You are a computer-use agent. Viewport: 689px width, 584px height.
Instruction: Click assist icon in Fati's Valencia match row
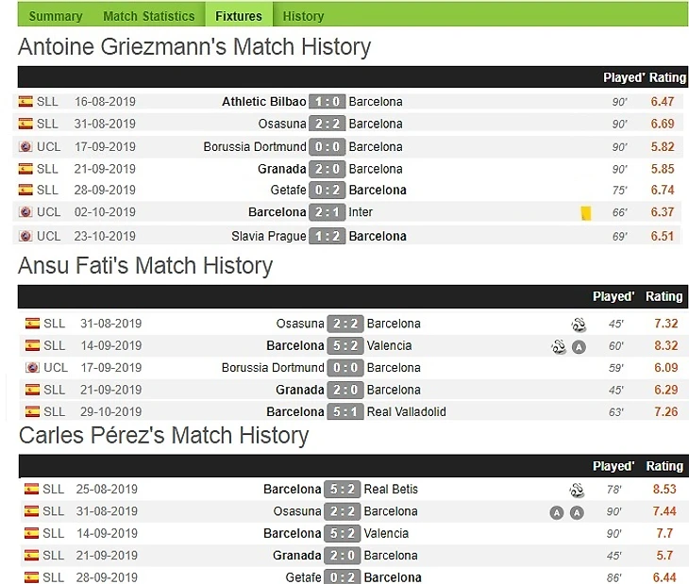point(580,347)
